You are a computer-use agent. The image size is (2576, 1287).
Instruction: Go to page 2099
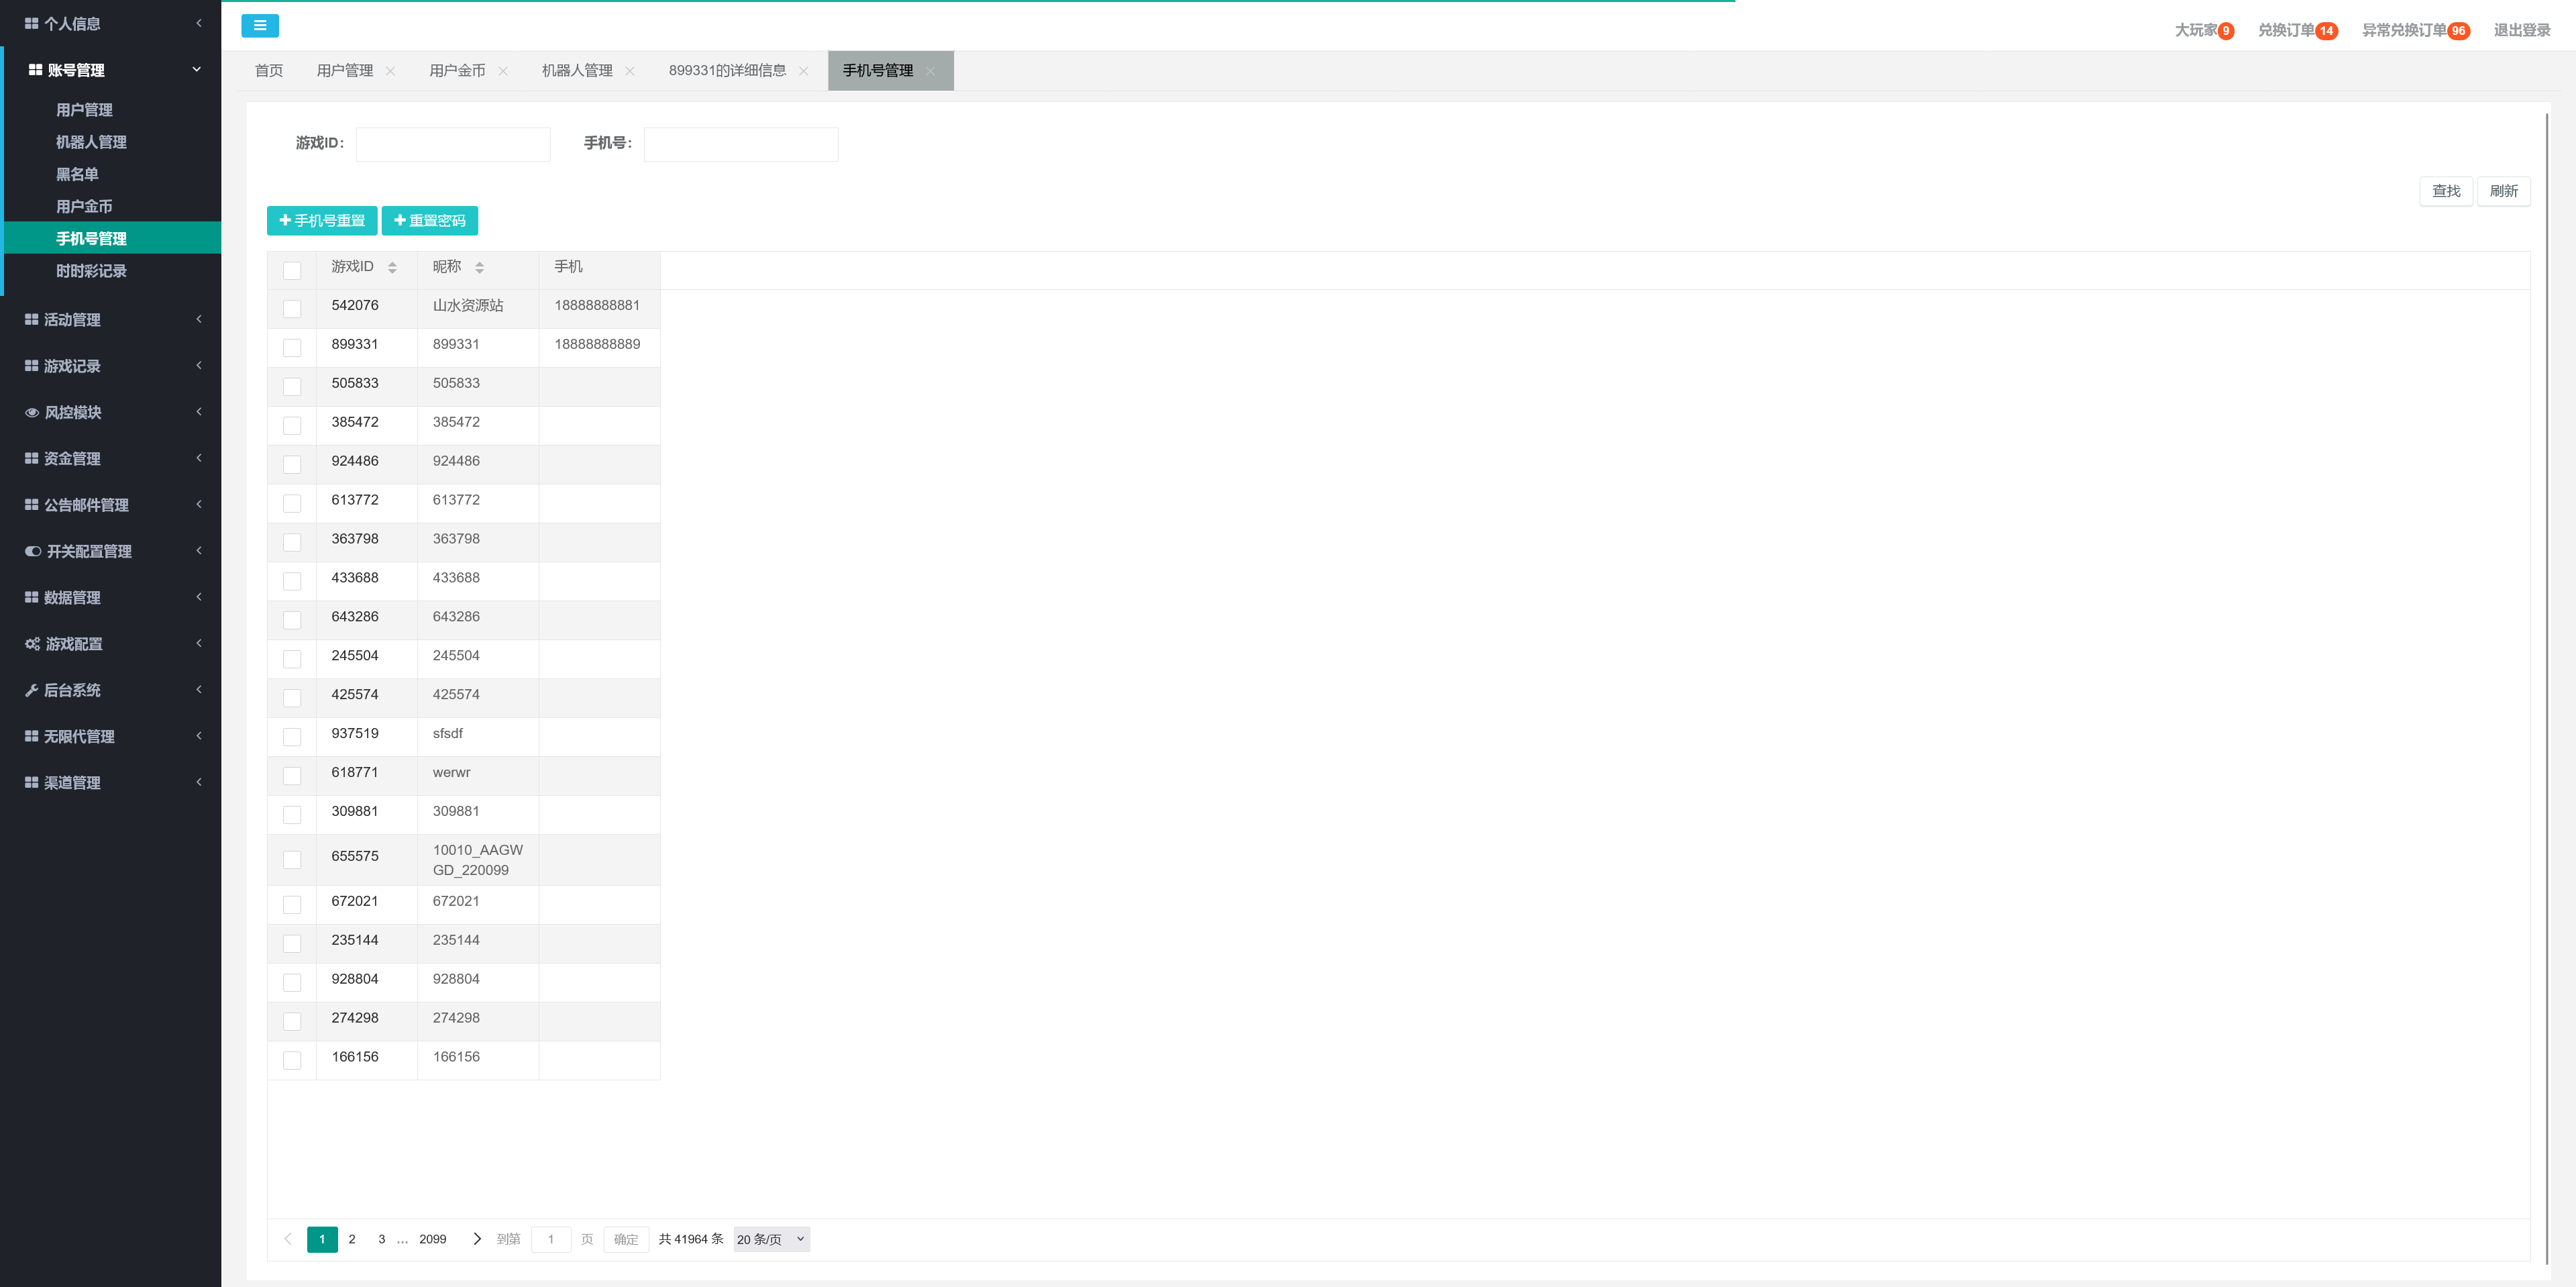(433, 1239)
